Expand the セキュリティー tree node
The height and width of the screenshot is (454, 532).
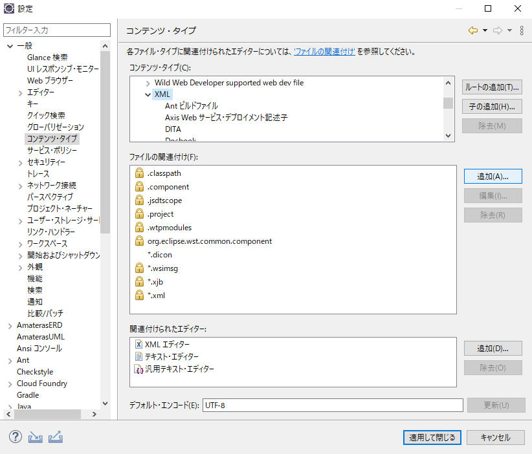tap(20, 163)
